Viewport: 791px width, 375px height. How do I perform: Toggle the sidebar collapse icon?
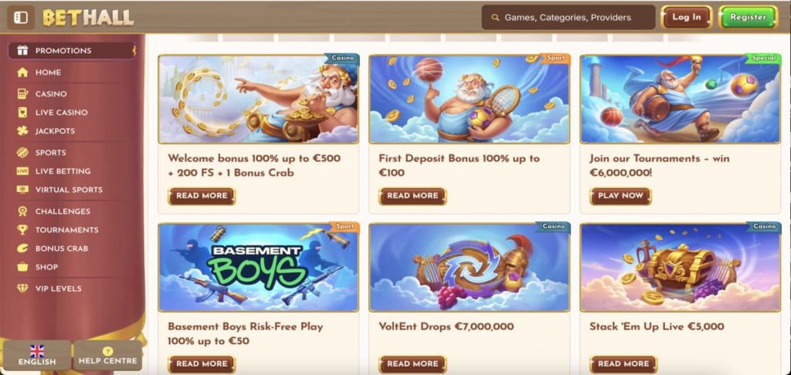pos(21,18)
